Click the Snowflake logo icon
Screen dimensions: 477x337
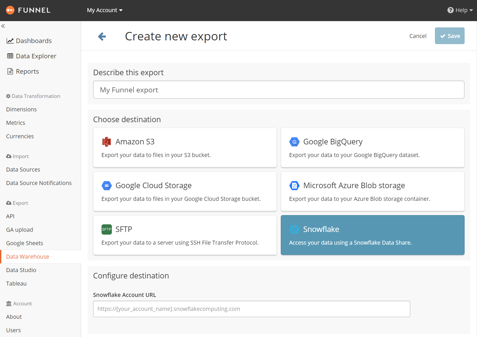pos(294,229)
